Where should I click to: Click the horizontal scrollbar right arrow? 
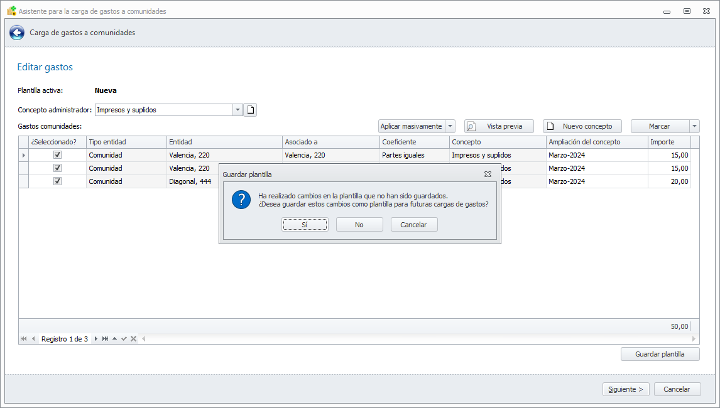pyautogui.click(x=694, y=339)
